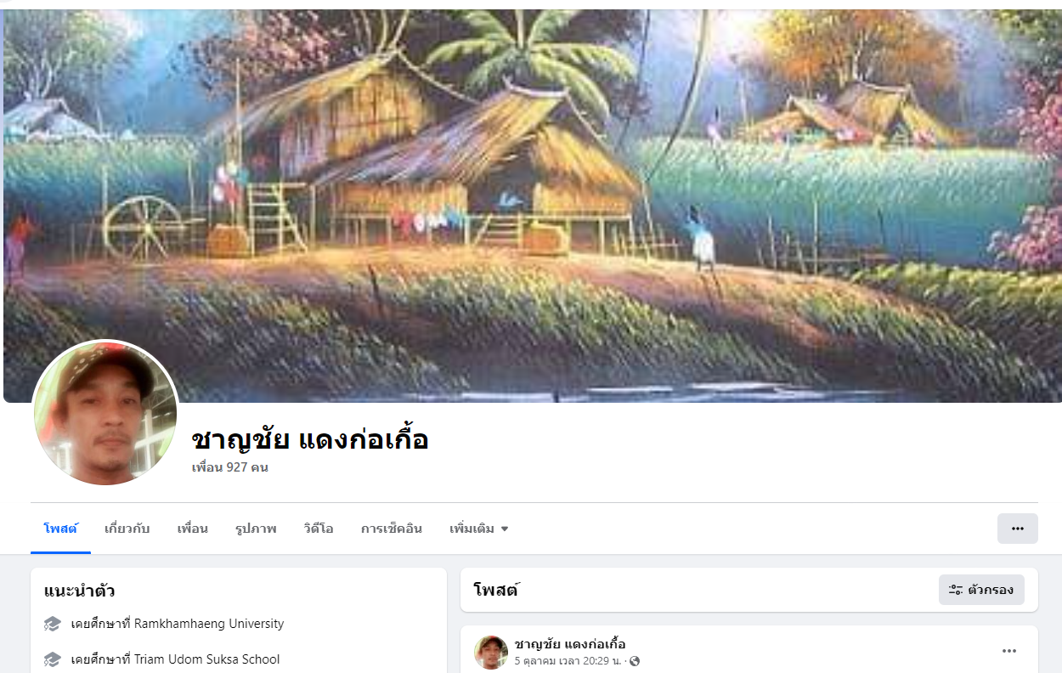Open the เพื่อน tab
Image resolution: width=1062 pixels, height=673 pixels.
point(193,529)
